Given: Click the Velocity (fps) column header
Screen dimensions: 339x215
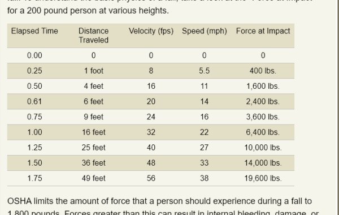Looking at the screenshot, I should point(151,31).
